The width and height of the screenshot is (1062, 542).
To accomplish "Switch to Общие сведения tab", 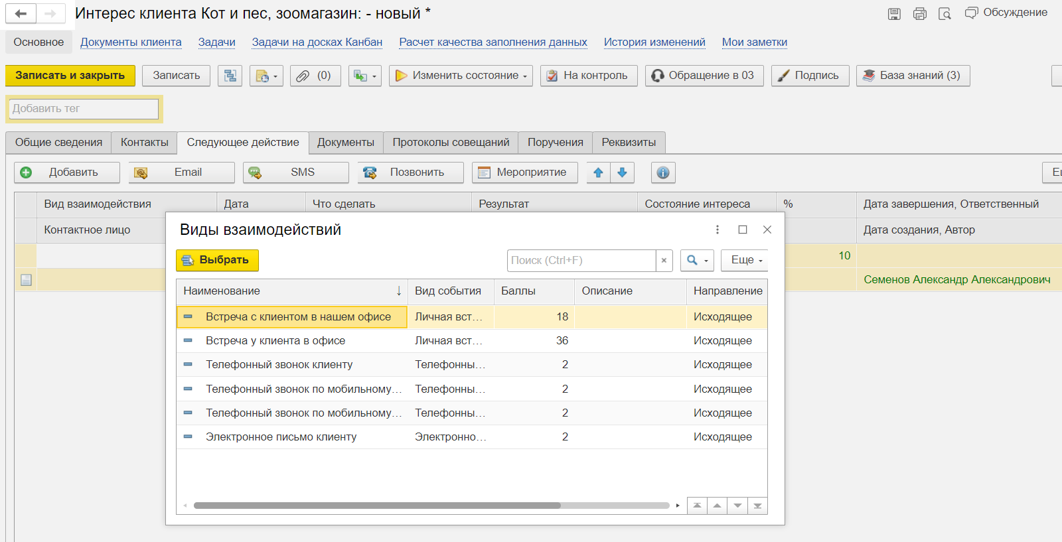I will 58,143.
